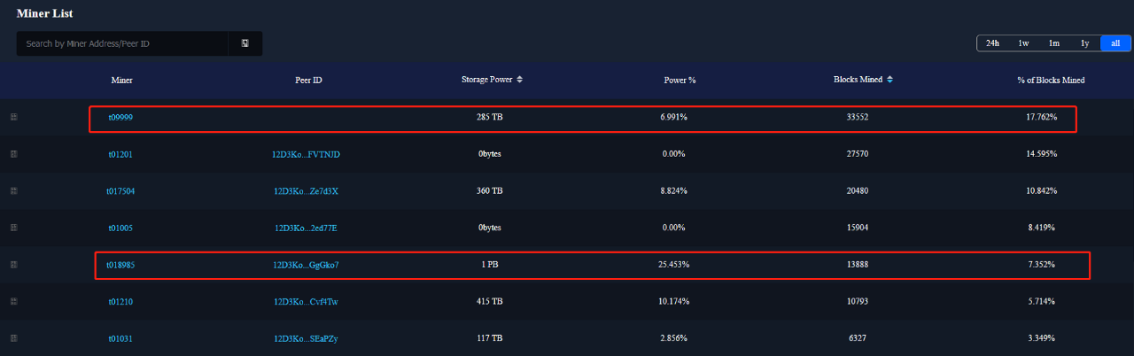The height and width of the screenshot is (356, 1134).
Task: Open peer ID 12D3Ko...GgGko7 link
Action: coord(306,265)
